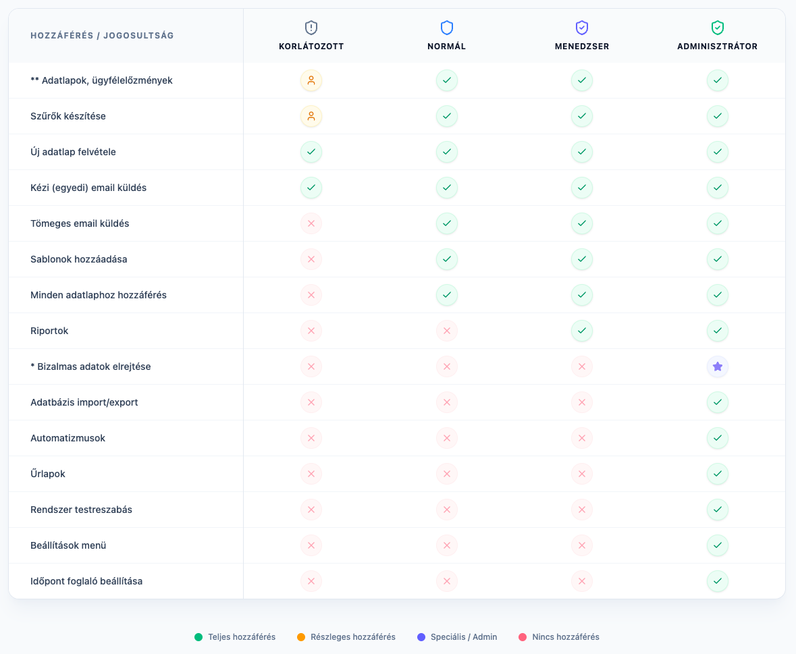Screen dimensions: 796x654
Task: Click orange Részleges hozzáférés legend dot
Action: click(x=301, y=637)
